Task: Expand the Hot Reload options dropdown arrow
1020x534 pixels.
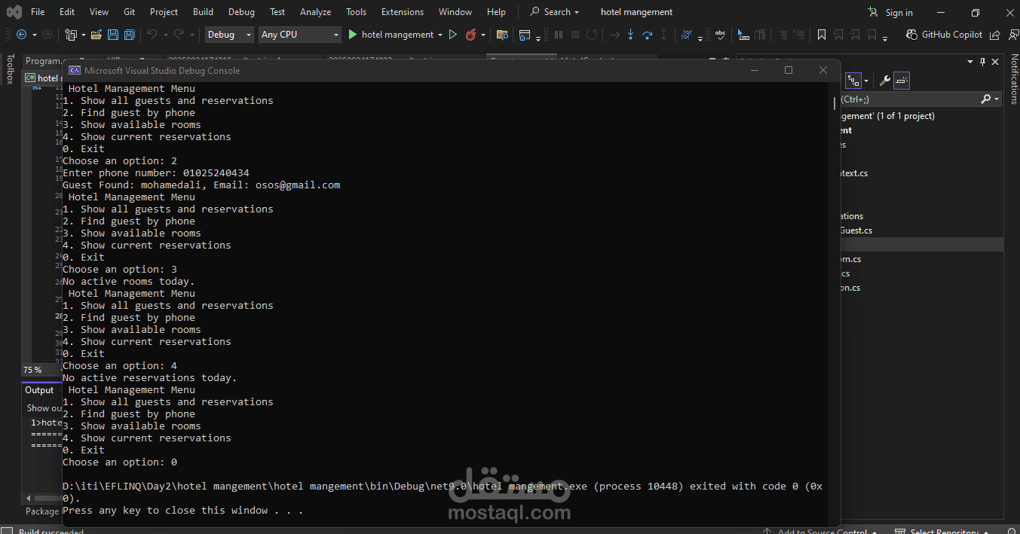Action: click(483, 35)
